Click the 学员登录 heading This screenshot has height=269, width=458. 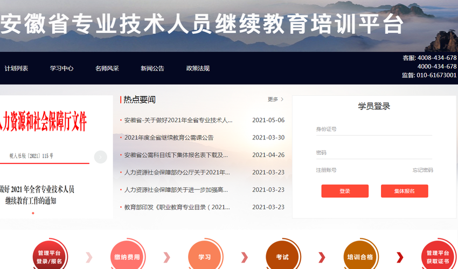click(374, 106)
